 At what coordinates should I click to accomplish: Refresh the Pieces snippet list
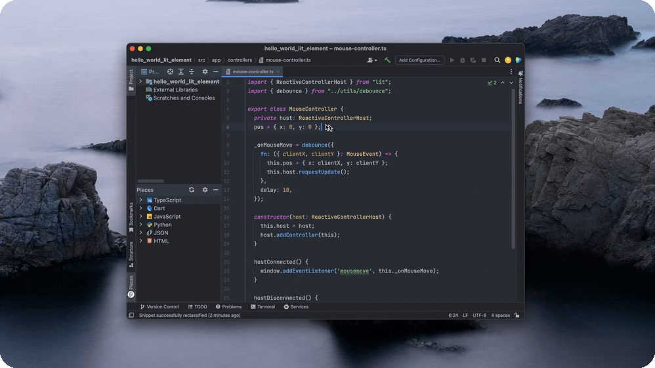click(x=192, y=190)
